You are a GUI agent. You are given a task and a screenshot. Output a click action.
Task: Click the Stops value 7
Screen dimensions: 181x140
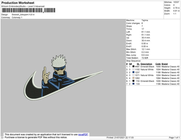click(x=142, y=26)
